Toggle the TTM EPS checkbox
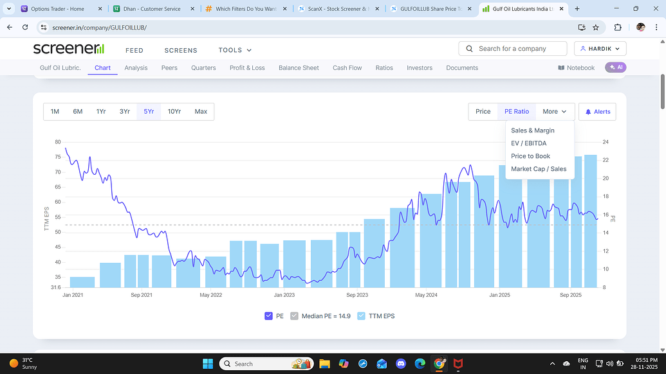This screenshot has height=374, width=666. [361, 316]
